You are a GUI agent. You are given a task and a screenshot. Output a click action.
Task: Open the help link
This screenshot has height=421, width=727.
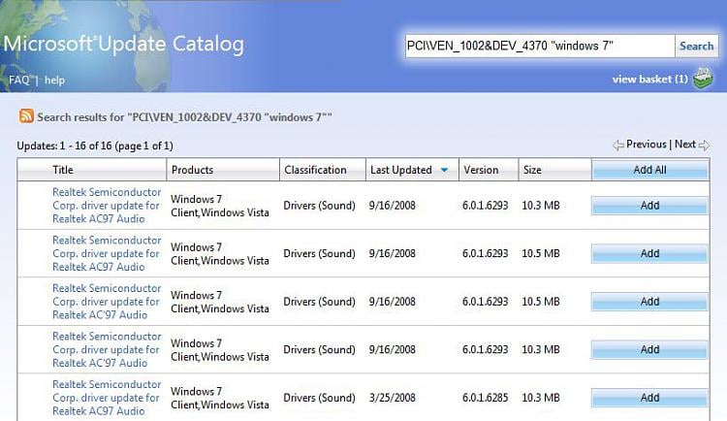point(54,80)
